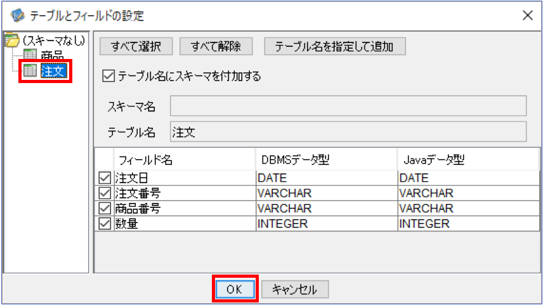The width and height of the screenshot is (543, 305).
Task: Uncheck the 商品番号 field checkbox
Action: 105,209
